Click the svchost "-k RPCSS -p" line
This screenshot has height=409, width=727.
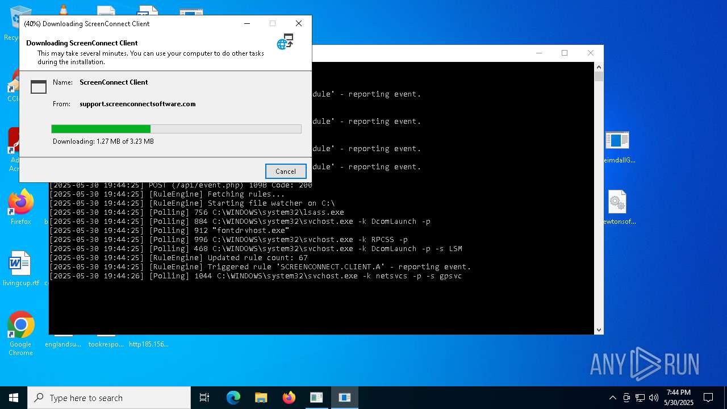pos(228,240)
